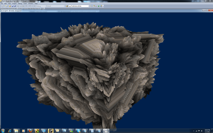Viewport: 213px width, 133px height.
Task: Expand the toolbar overflow options arrow
Action: click(103, 6)
